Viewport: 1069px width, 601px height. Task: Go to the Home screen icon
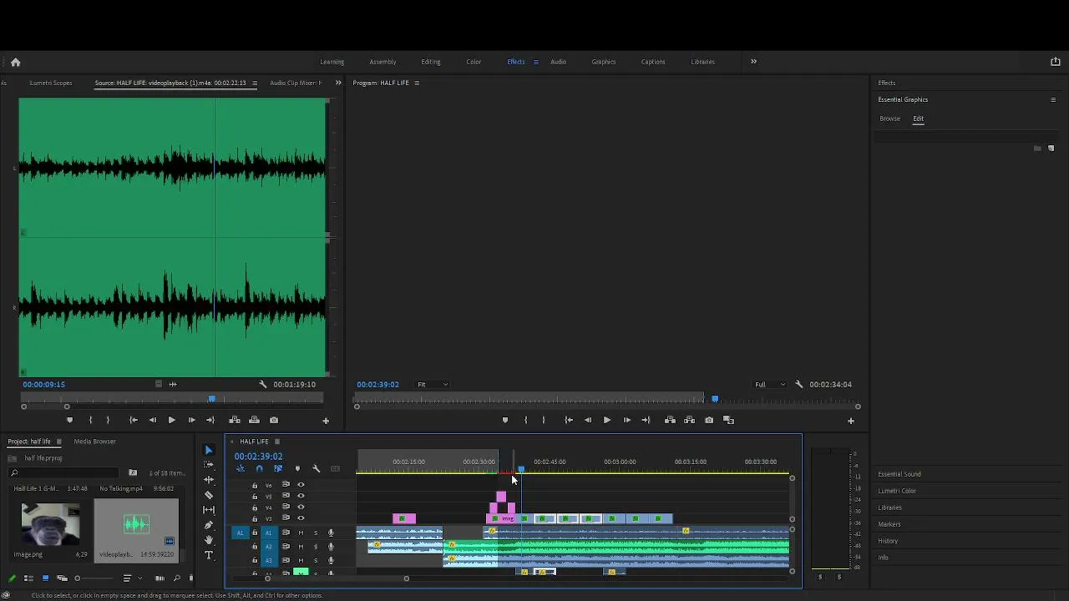(x=15, y=62)
